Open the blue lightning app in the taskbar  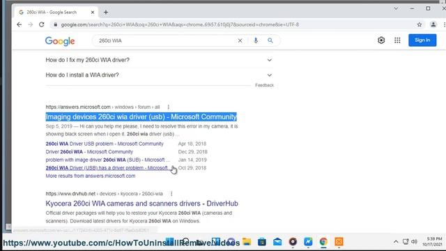[x=308, y=242]
